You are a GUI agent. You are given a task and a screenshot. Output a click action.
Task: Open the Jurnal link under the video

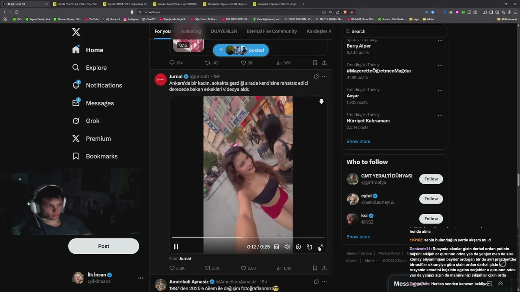pyautogui.click(x=185, y=258)
